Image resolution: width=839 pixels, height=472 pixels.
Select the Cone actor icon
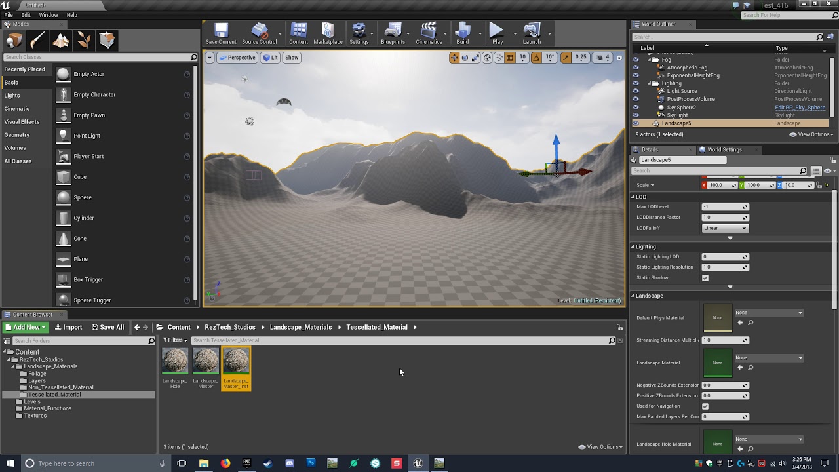pyautogui.click(x=63, y=239)
